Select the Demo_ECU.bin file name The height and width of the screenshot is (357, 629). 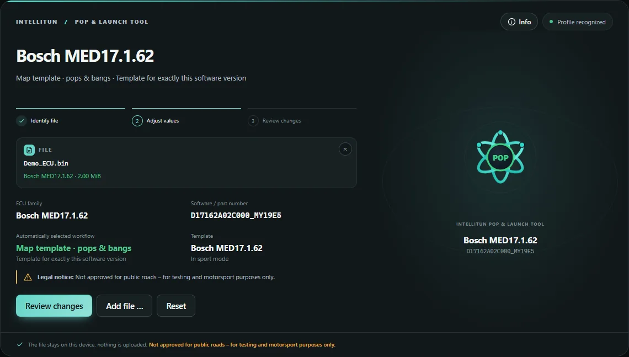[46, 163]
